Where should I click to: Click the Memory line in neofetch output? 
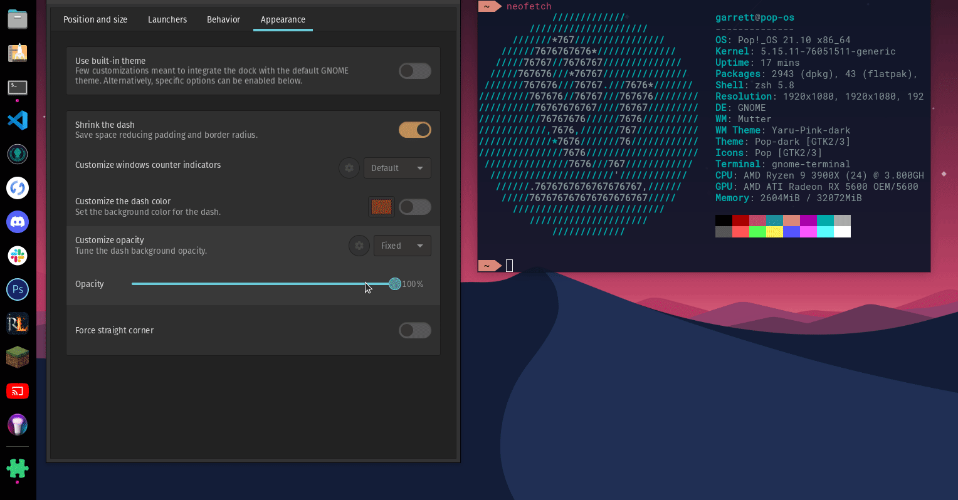(789, 198)
